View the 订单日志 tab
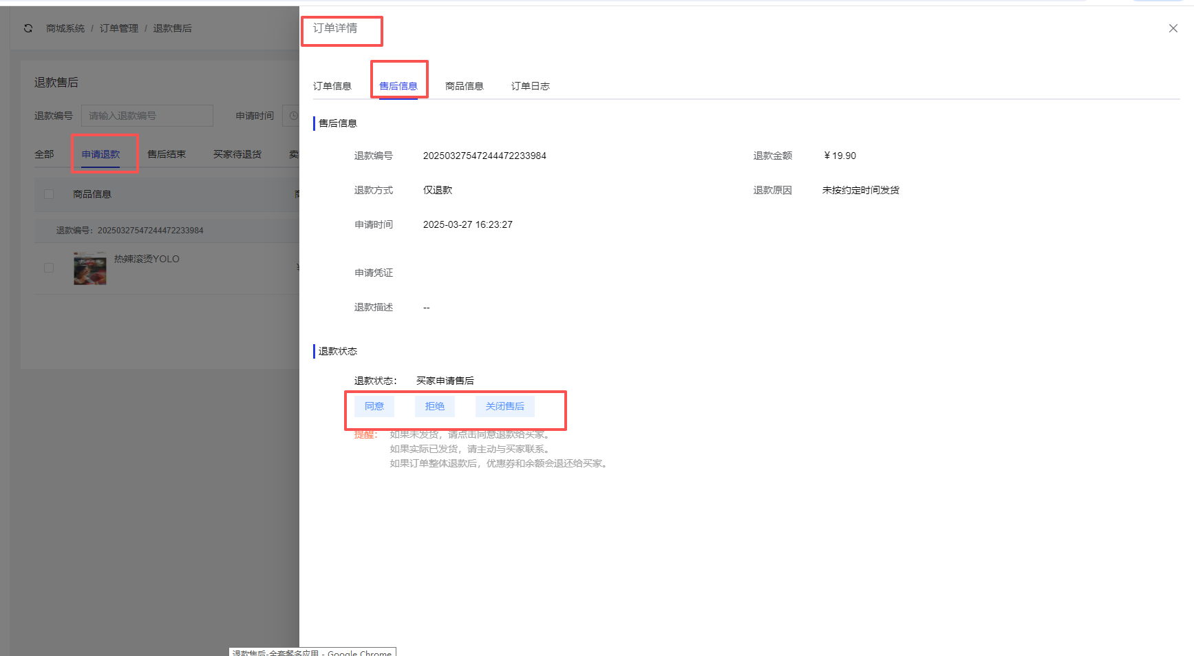The height and width of the screenshot is (656, 1194). (x=531, y=86)
